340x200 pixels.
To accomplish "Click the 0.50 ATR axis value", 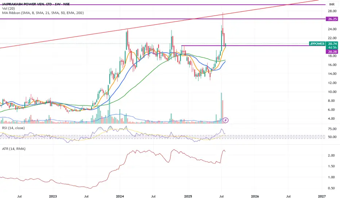I will point(331,188).
